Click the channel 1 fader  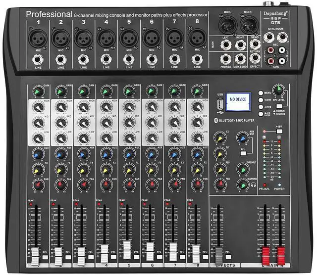(x=35, y=256)
